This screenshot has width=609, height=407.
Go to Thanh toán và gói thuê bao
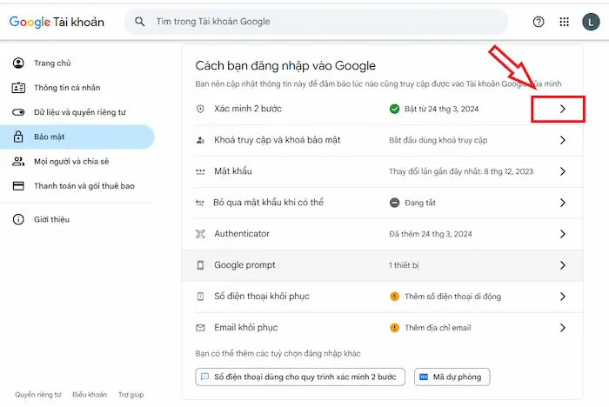(84, 185)
